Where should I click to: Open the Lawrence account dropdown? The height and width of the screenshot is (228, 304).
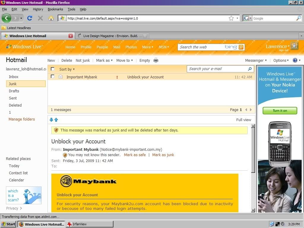[278, 47]
